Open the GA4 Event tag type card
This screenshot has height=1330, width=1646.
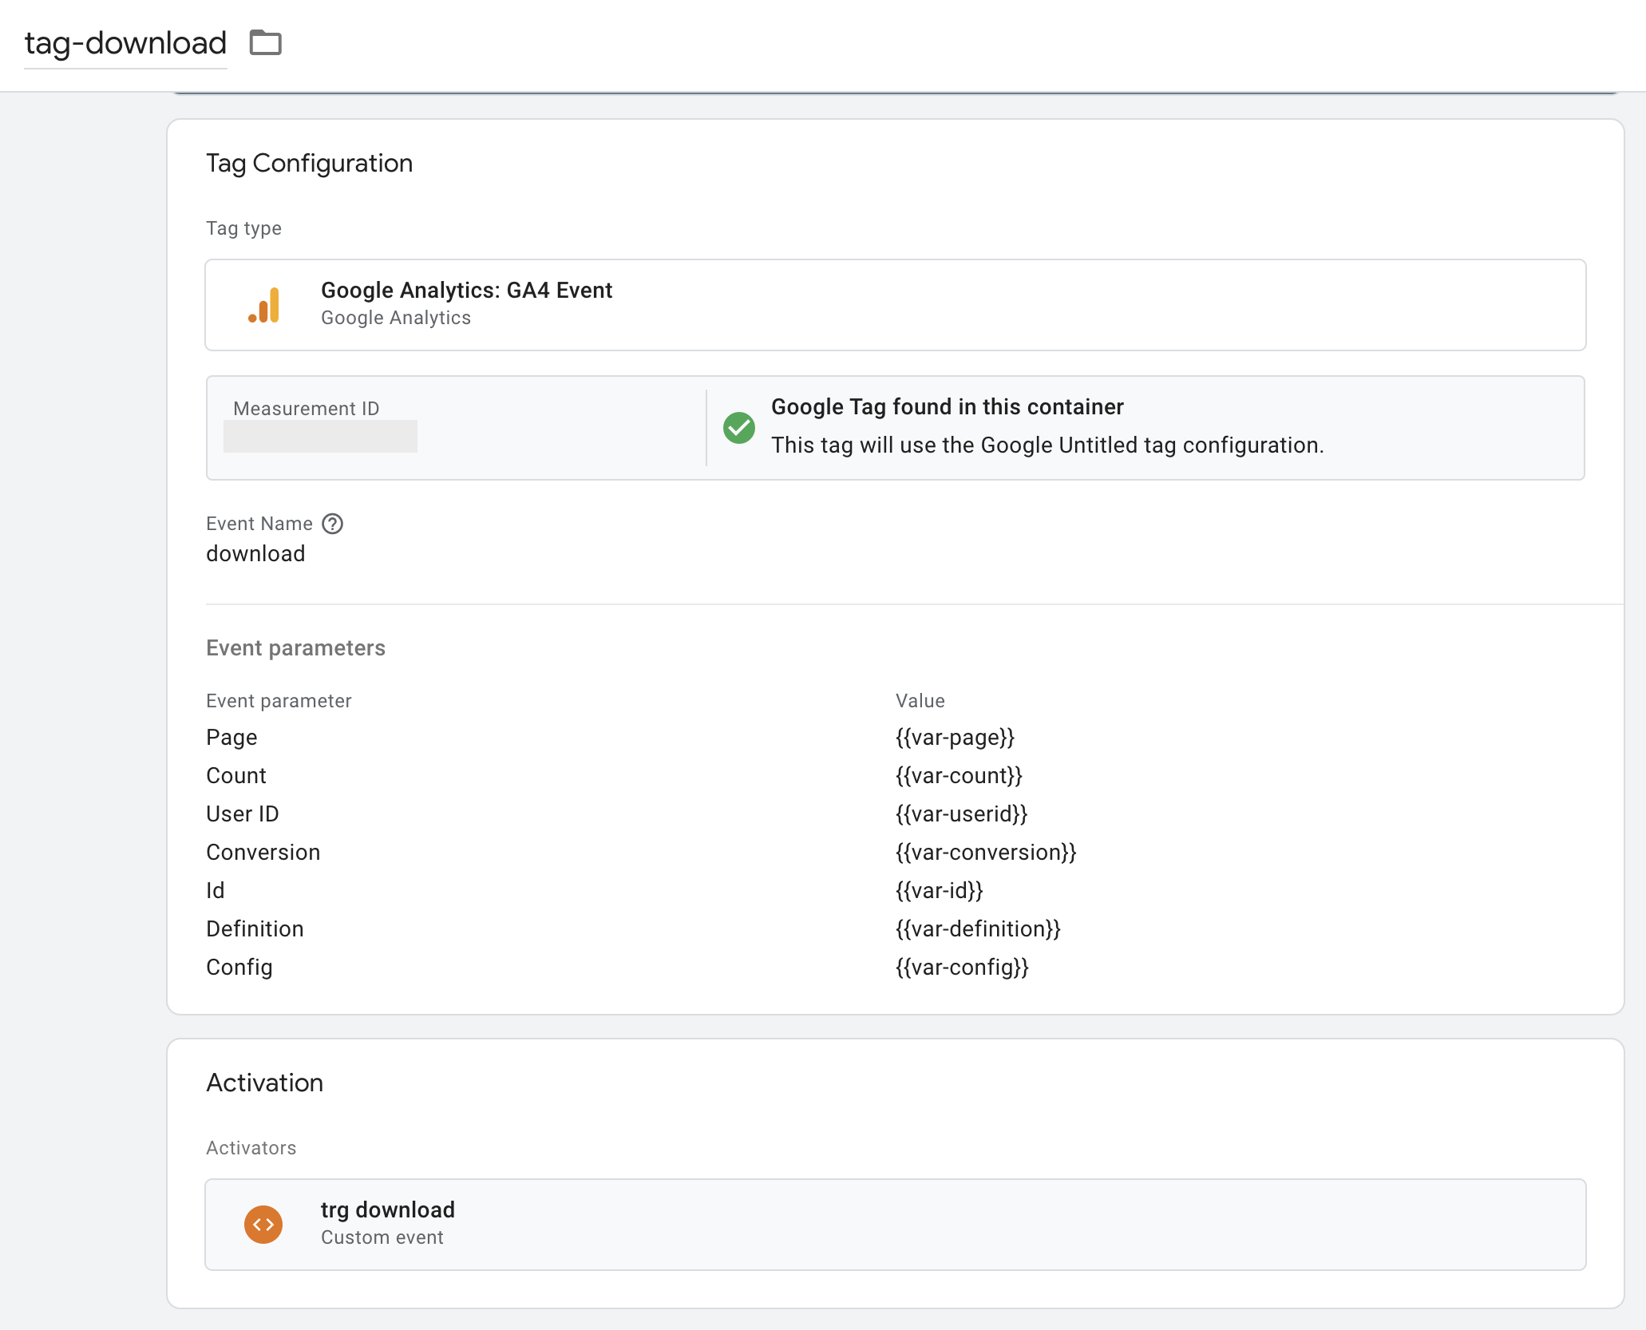coord(894,305)
